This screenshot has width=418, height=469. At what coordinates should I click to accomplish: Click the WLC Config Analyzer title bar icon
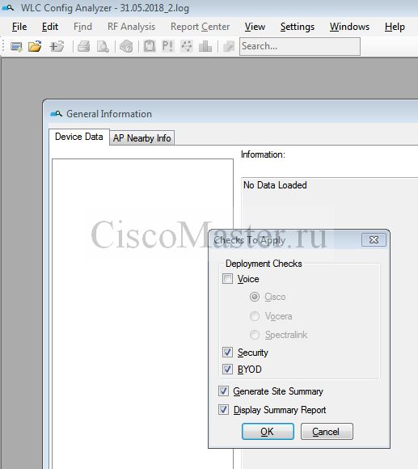[8, 8]
